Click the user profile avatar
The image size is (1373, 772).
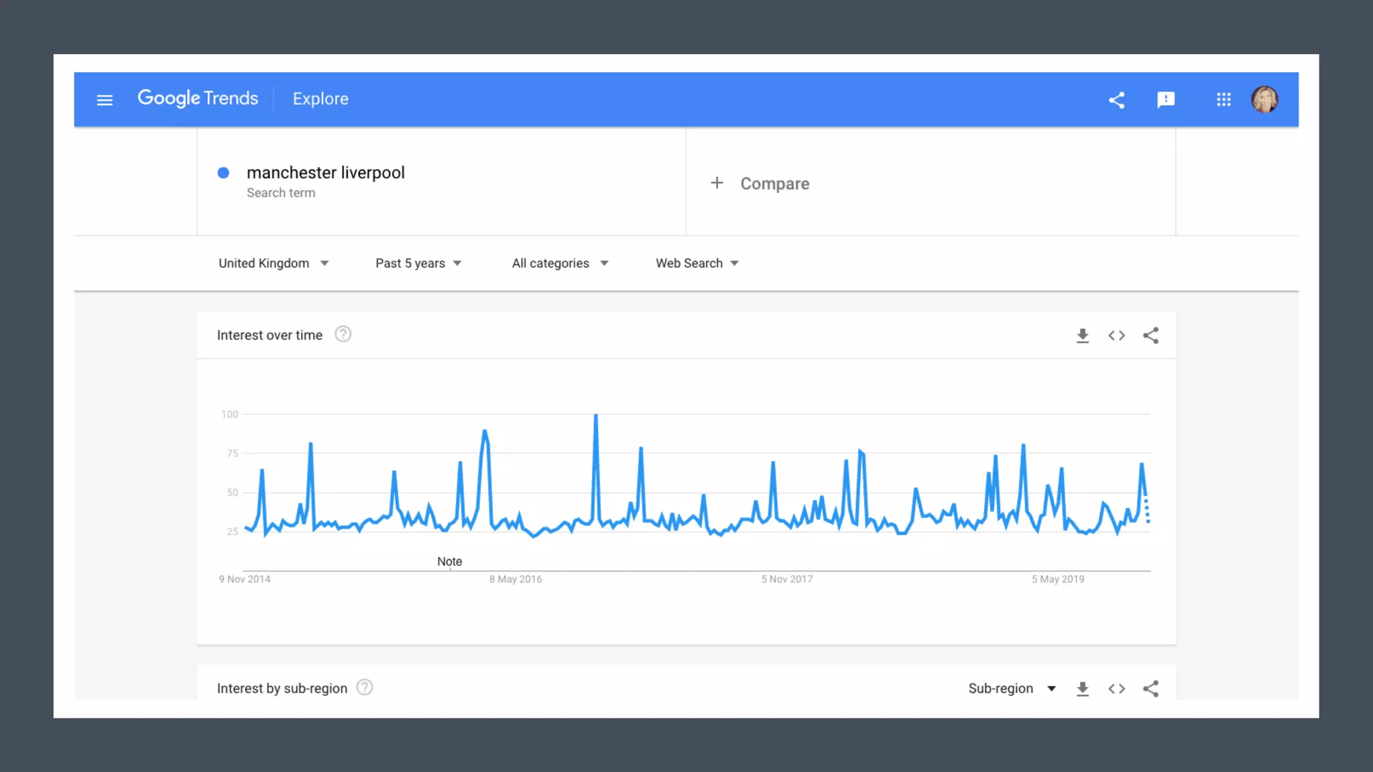click(x=1264, y=100)
